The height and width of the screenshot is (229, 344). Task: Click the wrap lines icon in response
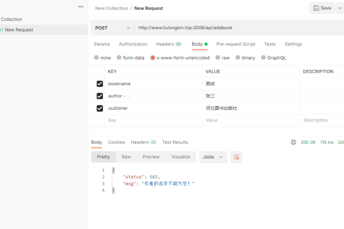coord(236,157)
